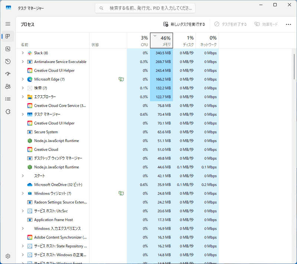Expand the Slack (8) process group
Viewport: 297px width, 264px height.
pyautogui.click(x=23, y=53)
